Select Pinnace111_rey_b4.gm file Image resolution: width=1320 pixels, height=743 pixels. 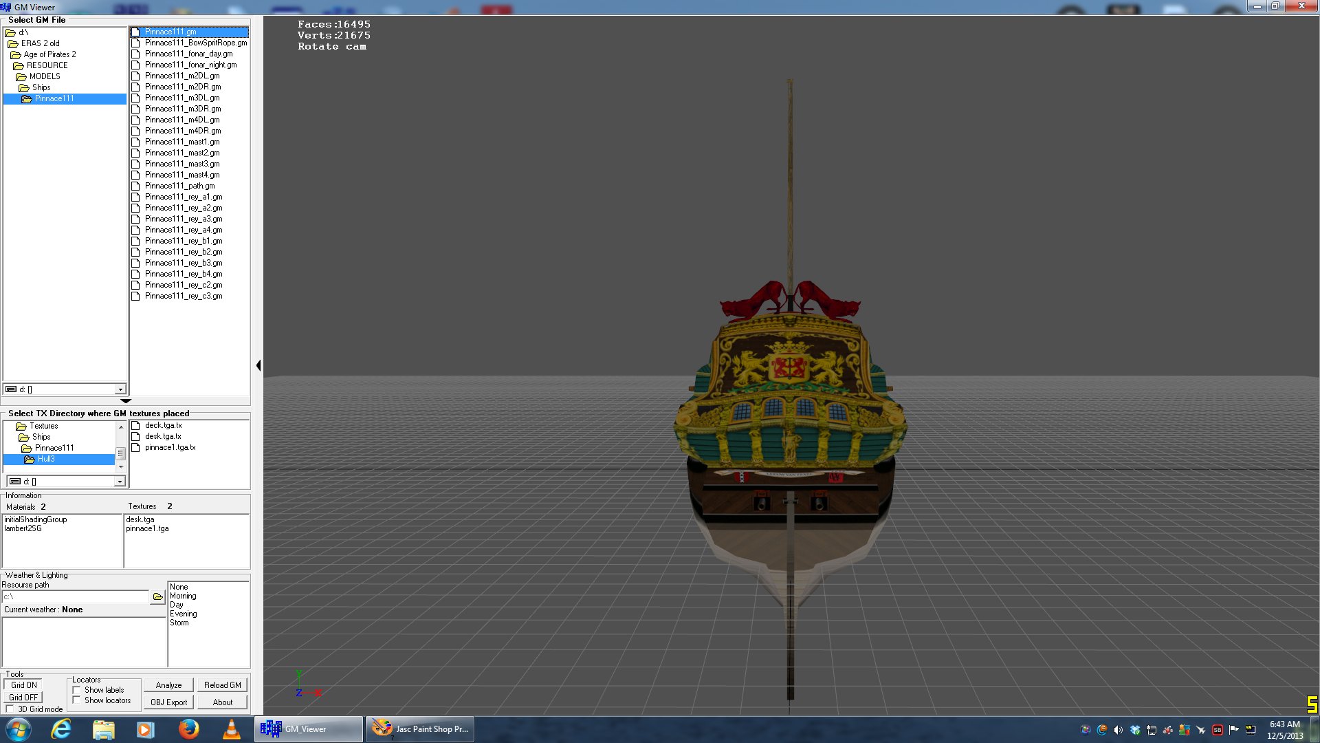click(x=184, y=274)
